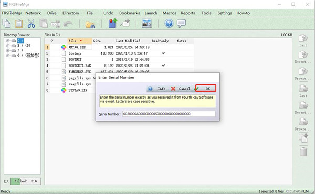The height and width of the screenshot is (194, 315).
Task: Open the Bookmarks menu
Action: (x=129, y=13)
